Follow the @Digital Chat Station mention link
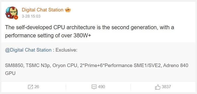Screen dimensions: 197x94 (x=28, y=50)
